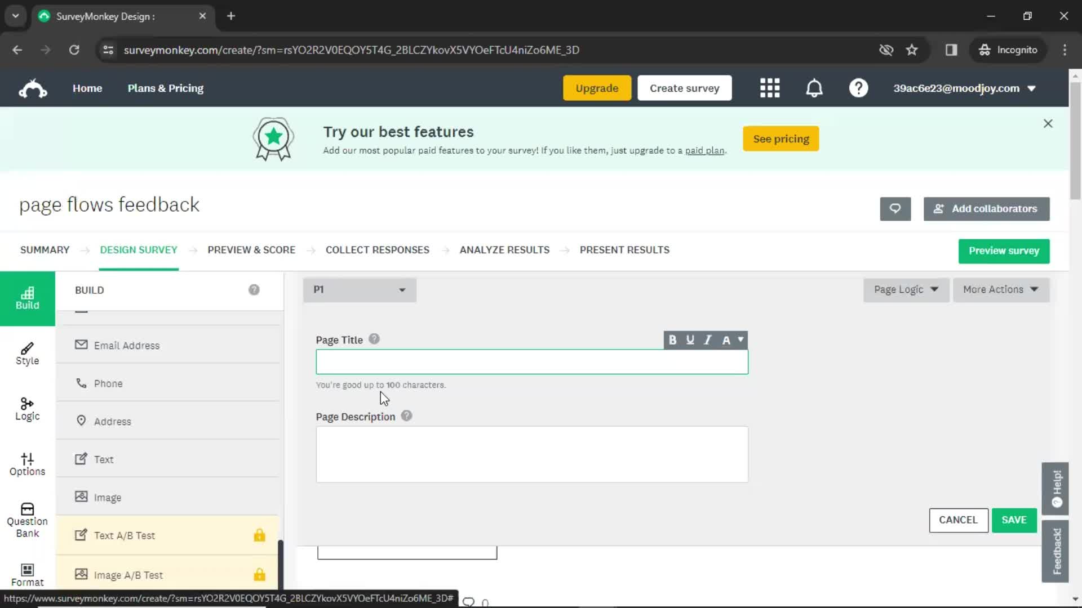The image size is (1082, 608).
Task: Expand the account email dropdown menu
Action: click(964, 88)
